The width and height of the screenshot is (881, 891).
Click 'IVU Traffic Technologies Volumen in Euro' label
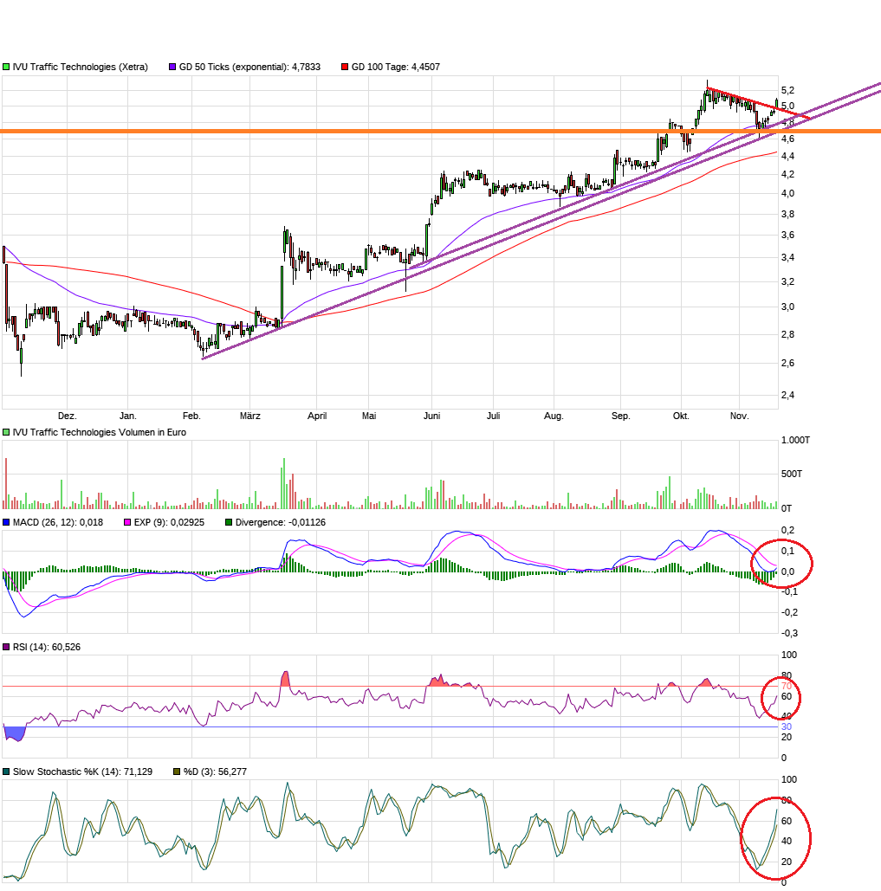100,432
